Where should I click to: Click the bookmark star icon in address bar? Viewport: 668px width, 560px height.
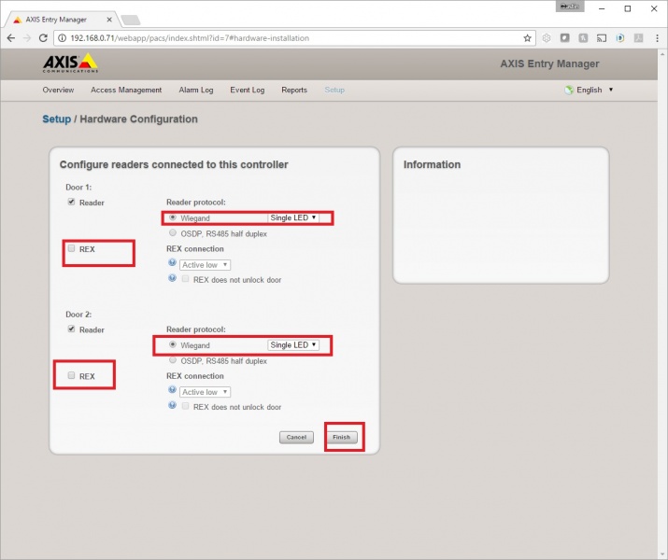tap(528, 38)
